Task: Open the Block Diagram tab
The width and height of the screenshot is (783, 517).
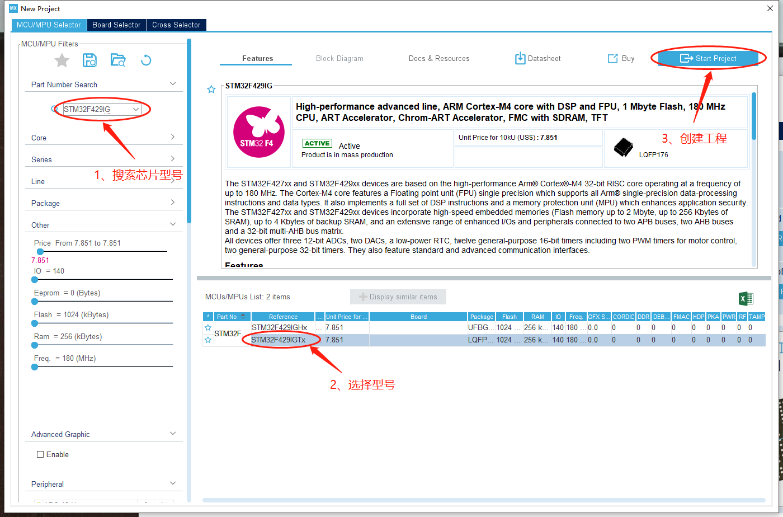Action: [339, 58]
